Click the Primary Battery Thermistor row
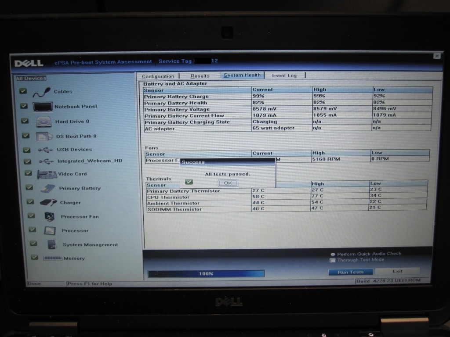 pos(287,190)
